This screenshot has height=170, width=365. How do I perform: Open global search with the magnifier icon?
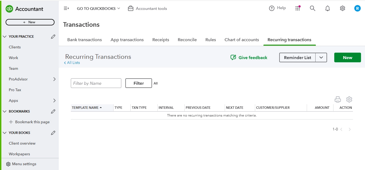[x=312, y=8]
